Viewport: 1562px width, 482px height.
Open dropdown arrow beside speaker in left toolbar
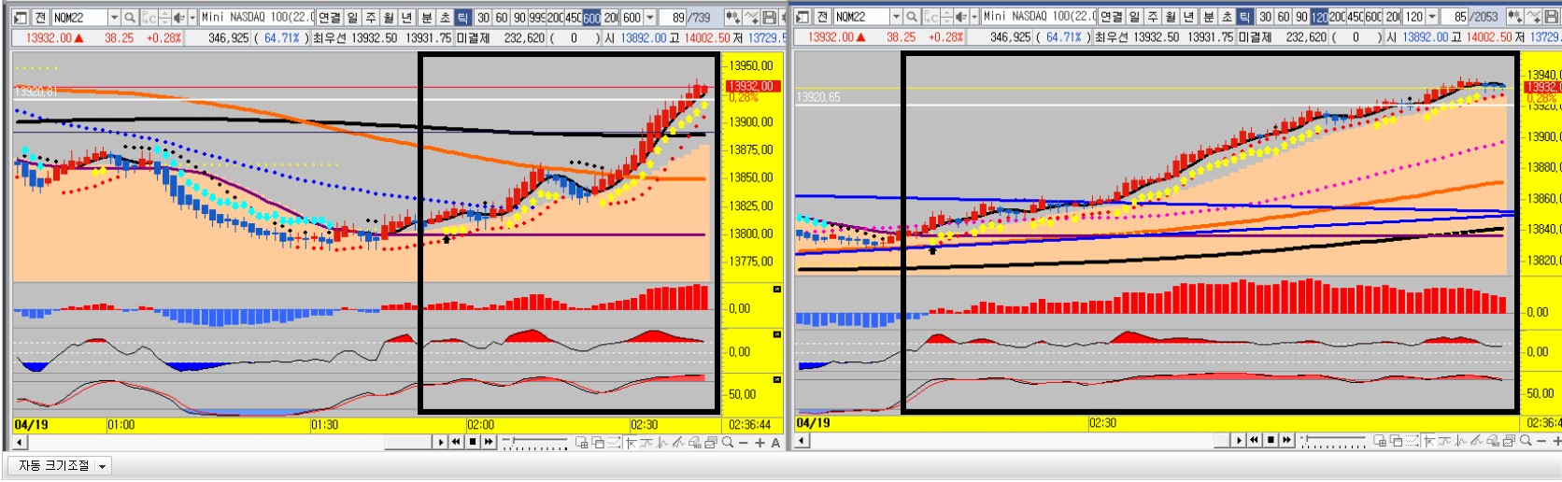[192, 18]
